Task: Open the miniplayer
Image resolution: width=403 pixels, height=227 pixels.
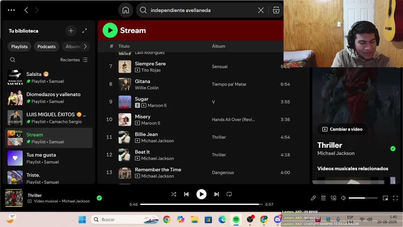Action: [x=385, y=198]
